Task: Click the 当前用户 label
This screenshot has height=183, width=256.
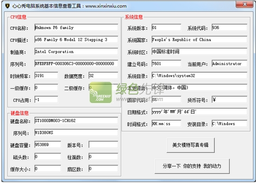Action: point(197,64)
